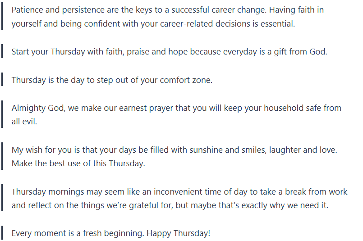Click the vertical bar beside 'Almighty God' quote
Screen dimensions: 363x241
2,115
